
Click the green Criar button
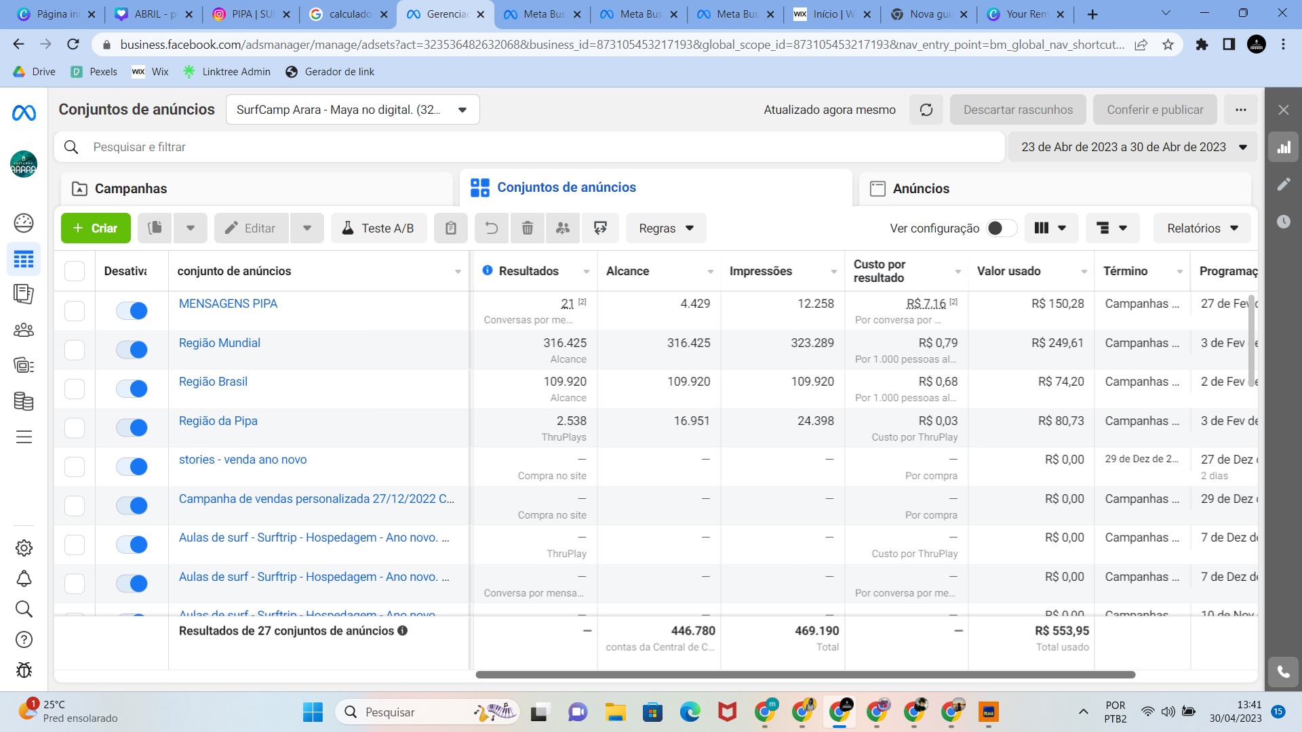click(96, 228)
